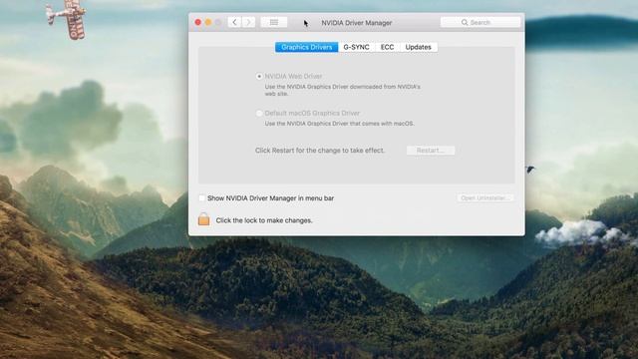Minimize window with yellow button
This screenshot has width=638, height=359.
point(208,22)
